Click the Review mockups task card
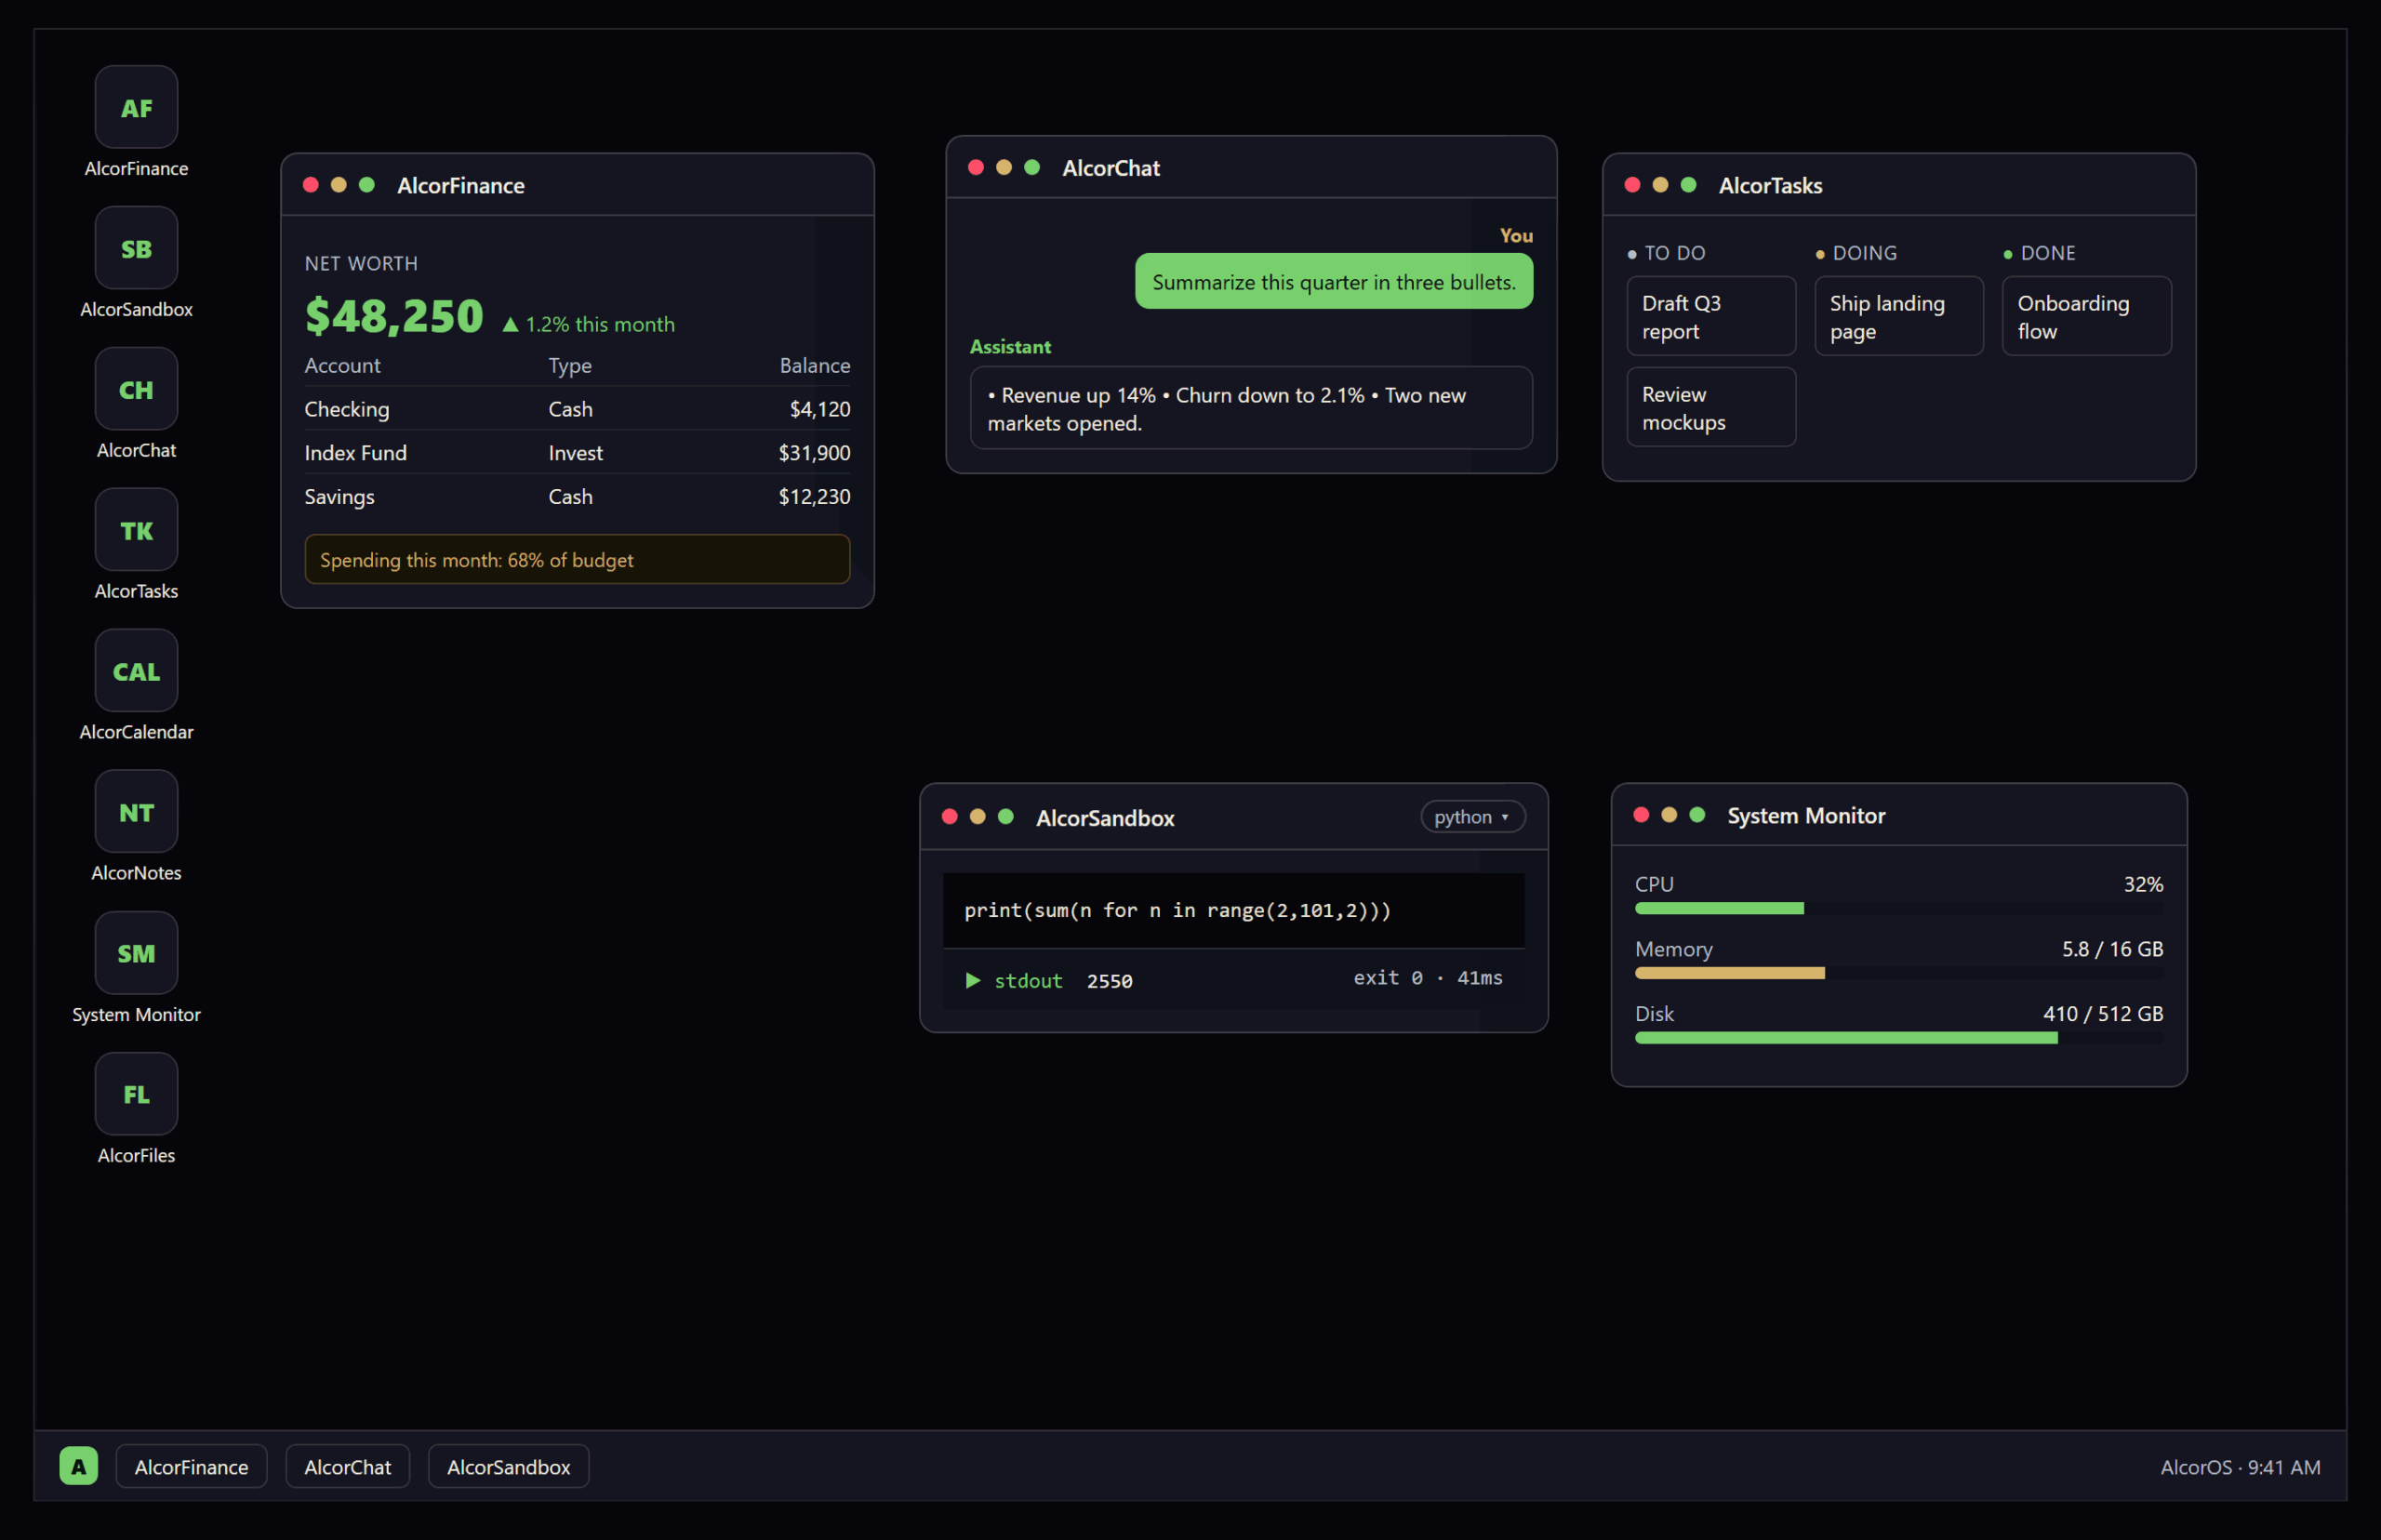The height and width of the screenshot is (1540, 2381). [1710, 407]
